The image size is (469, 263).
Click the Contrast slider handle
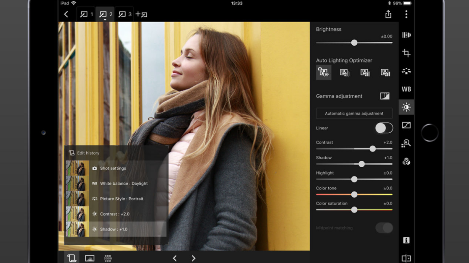coord(372,148)
